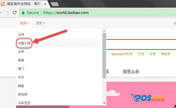Open the 淘宝头条 section tab
Screen dimensions: 176x108
pos(131,72)
